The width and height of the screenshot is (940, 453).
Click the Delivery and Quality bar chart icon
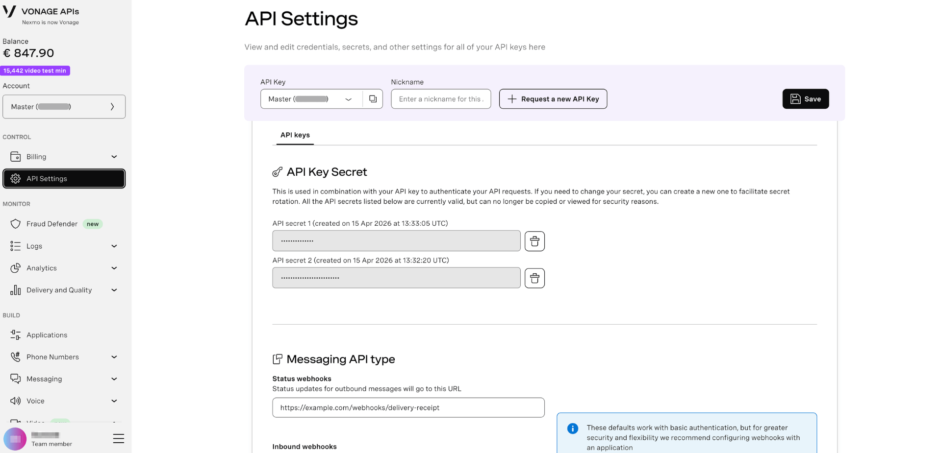(x=16, y=290)
